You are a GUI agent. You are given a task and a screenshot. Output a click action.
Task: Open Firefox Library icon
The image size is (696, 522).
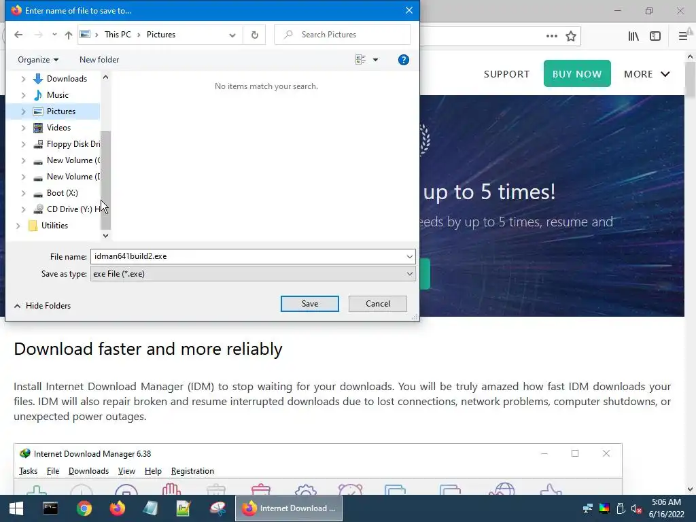pos(633,36)
